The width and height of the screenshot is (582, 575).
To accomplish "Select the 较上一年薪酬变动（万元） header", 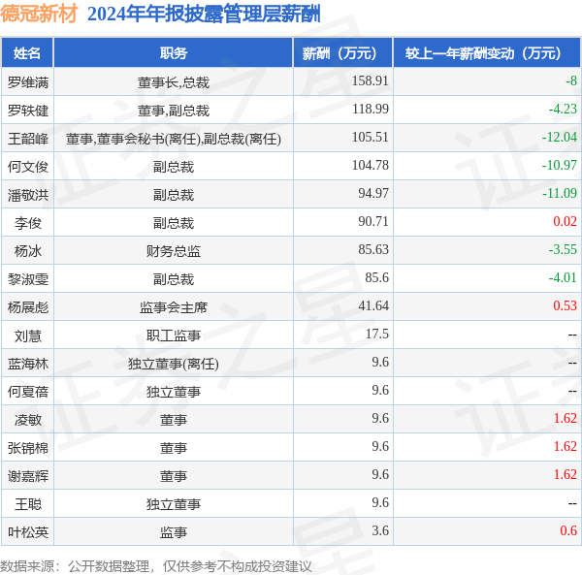I will coord(487,53).
